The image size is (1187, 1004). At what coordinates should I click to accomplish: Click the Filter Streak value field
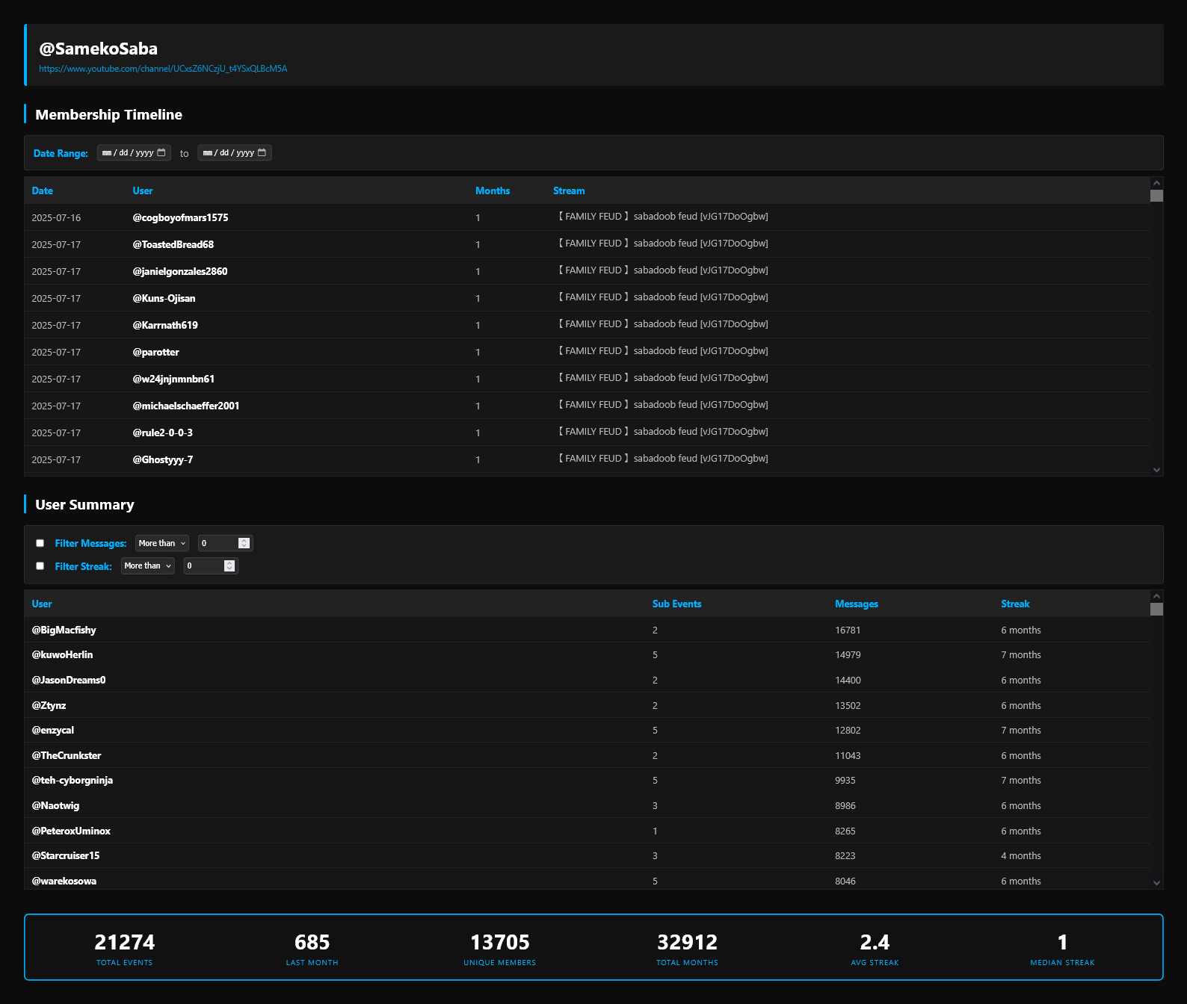pyautogui.click(x=212, y=565)
